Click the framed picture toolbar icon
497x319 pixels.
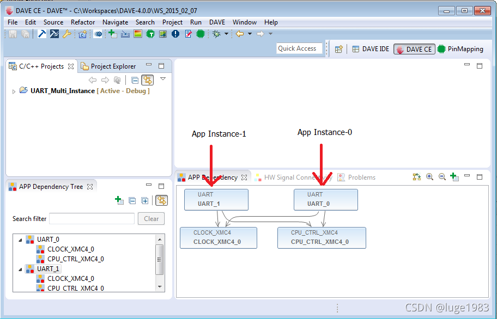[x=163, y=34]
